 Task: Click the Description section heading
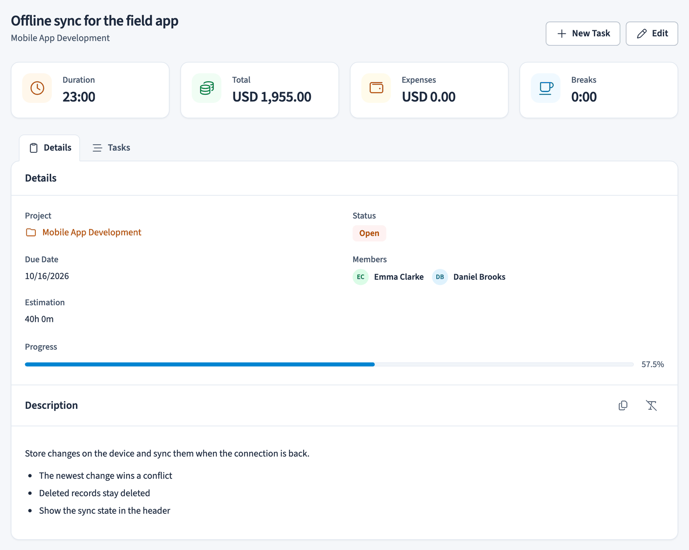click(51, 405)
